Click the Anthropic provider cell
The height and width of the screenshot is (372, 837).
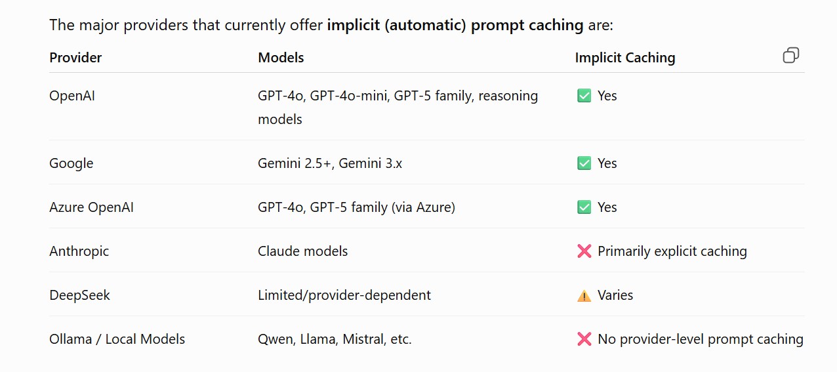point(79,251)
